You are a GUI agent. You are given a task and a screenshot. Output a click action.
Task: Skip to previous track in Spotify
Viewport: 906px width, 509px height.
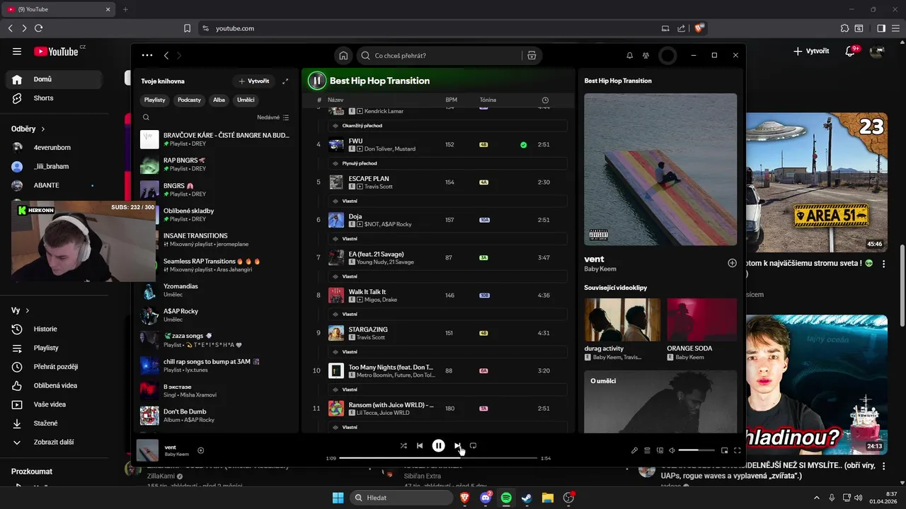click(x=420, y=445)
